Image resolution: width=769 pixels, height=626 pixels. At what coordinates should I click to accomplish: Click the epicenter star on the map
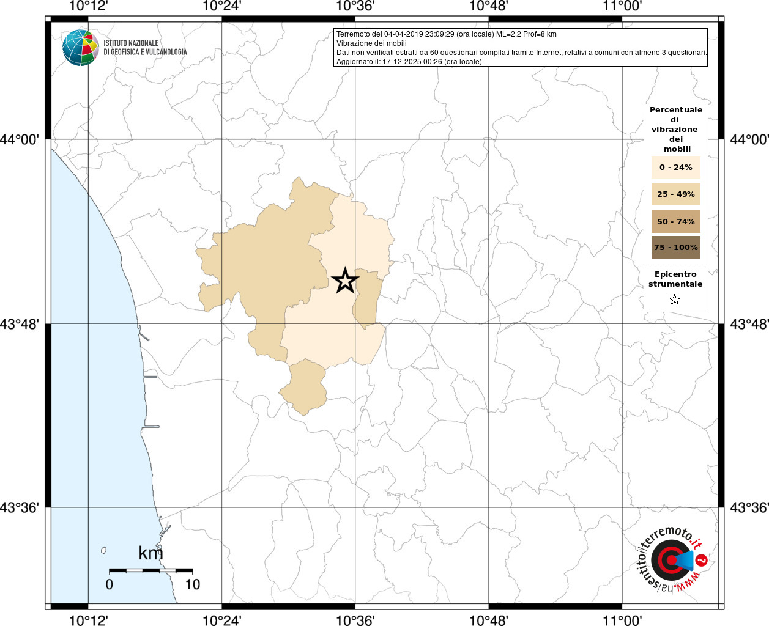point(345,281)
